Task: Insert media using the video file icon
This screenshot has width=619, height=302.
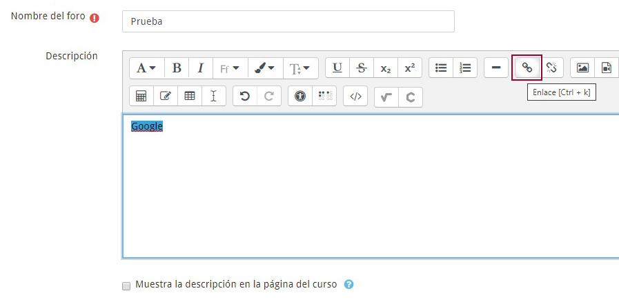Action: [607, 68]
